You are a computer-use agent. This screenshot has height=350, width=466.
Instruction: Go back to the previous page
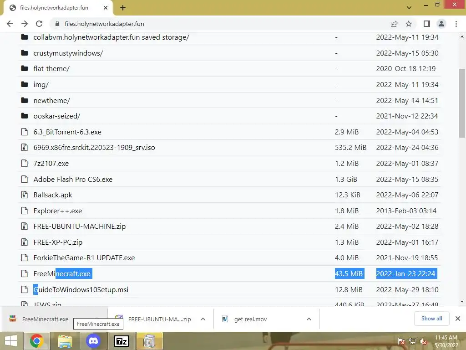click(x=10, y=24)
